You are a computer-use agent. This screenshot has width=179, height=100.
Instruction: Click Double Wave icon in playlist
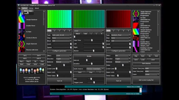[136, 44]
